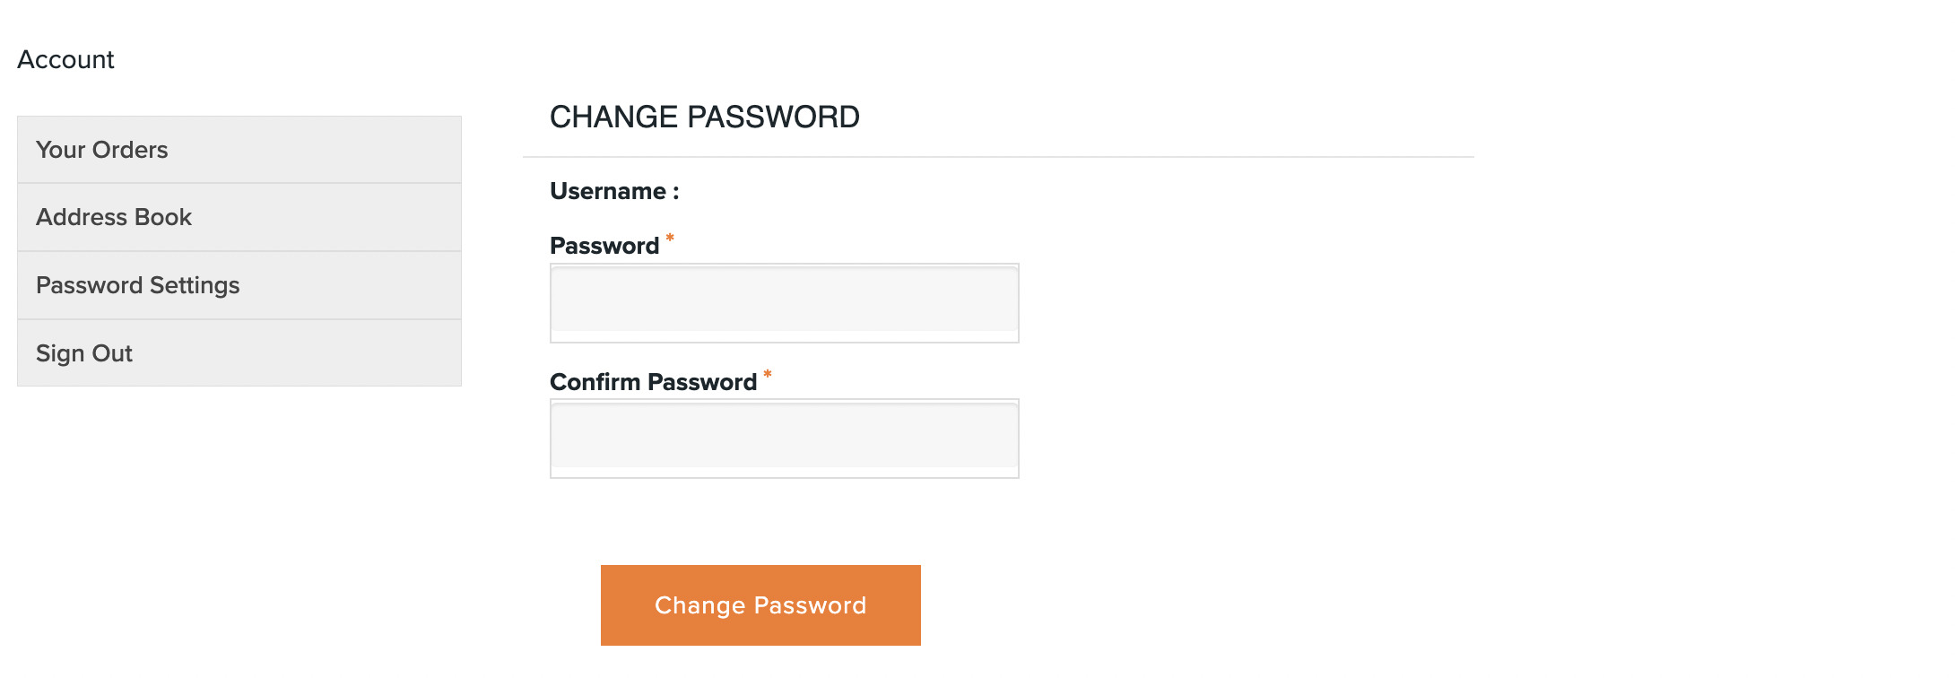
Task: Click the CHANGE PASSWORD section title
Action: 704,117
